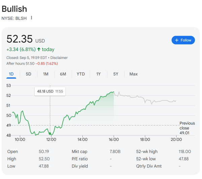202x179 pixels.
Task: Switch to the 5D chart range
Action: click(29, 74)
